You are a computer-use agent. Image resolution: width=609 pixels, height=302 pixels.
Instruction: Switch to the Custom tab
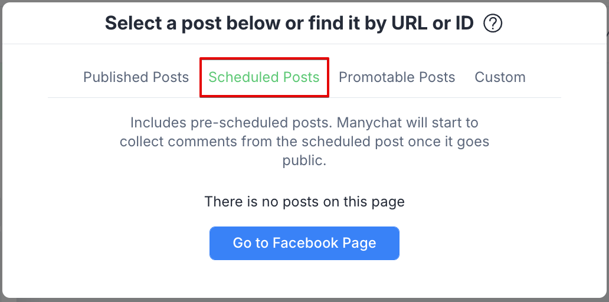500,77
